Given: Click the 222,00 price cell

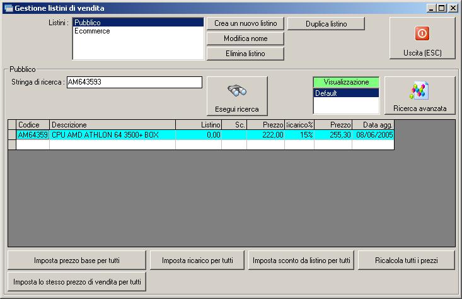Looking at the screenshot, I should coord(266,135).
